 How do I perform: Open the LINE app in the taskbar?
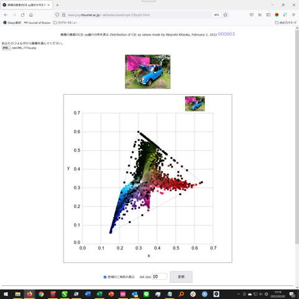click(146, 294)
